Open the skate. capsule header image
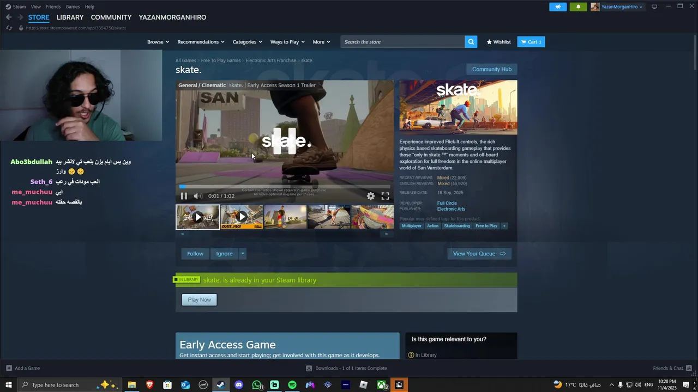Viewport: 698px width, 392px height. click(458, 107)
